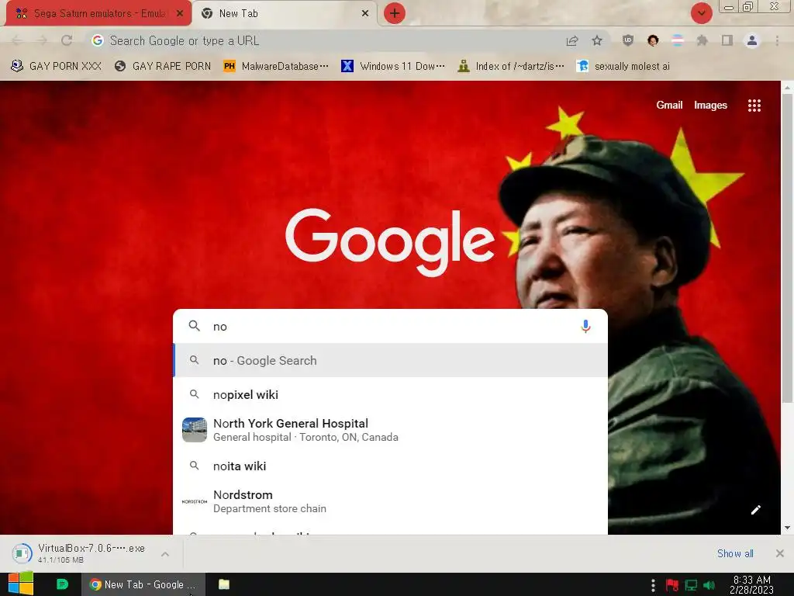Customize this page with pencil icon
This screenshot has height=596, width=794.
[x=755, y=510]
